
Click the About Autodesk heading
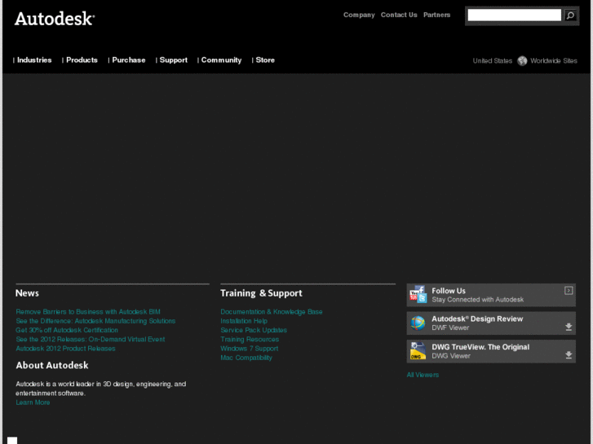click(52, 366)
